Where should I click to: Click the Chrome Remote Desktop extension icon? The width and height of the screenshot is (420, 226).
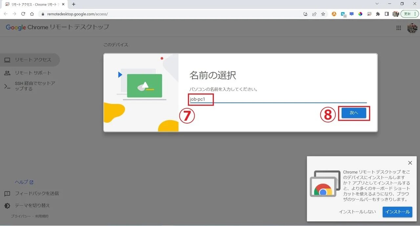click(369, 14)
